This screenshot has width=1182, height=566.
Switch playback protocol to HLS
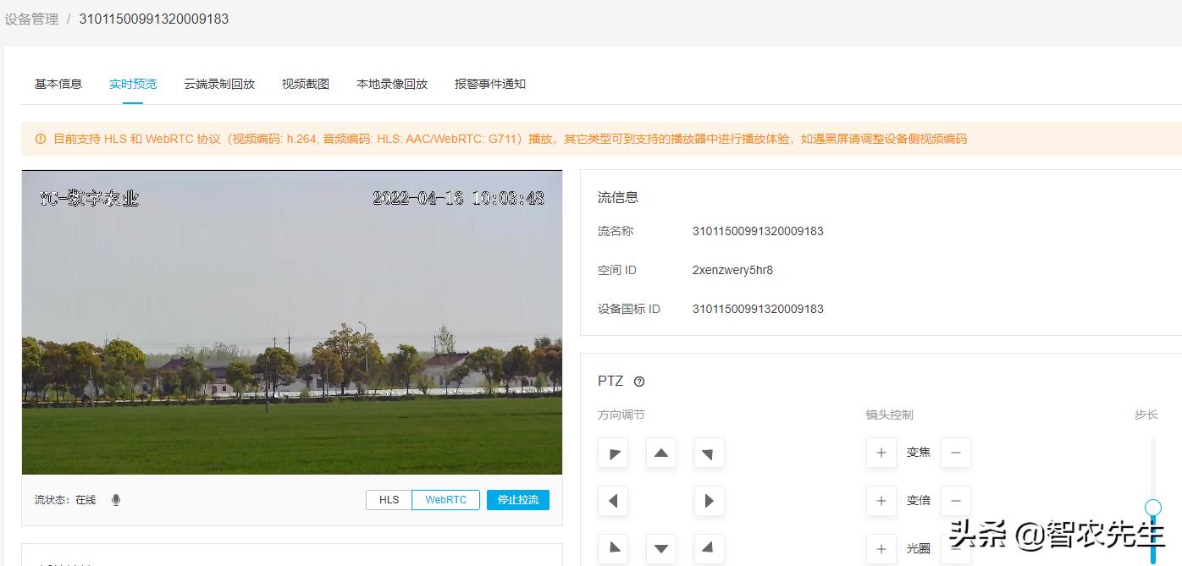pos(389,500)
